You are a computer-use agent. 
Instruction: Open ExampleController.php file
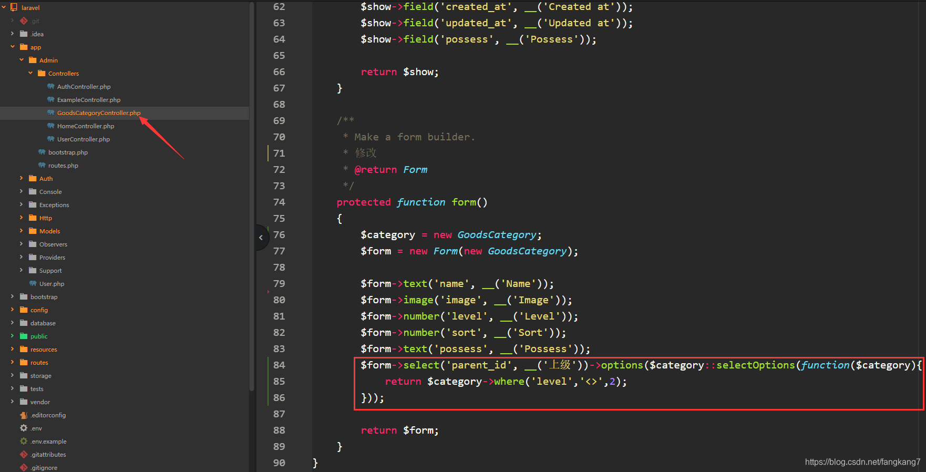(89, 100)
